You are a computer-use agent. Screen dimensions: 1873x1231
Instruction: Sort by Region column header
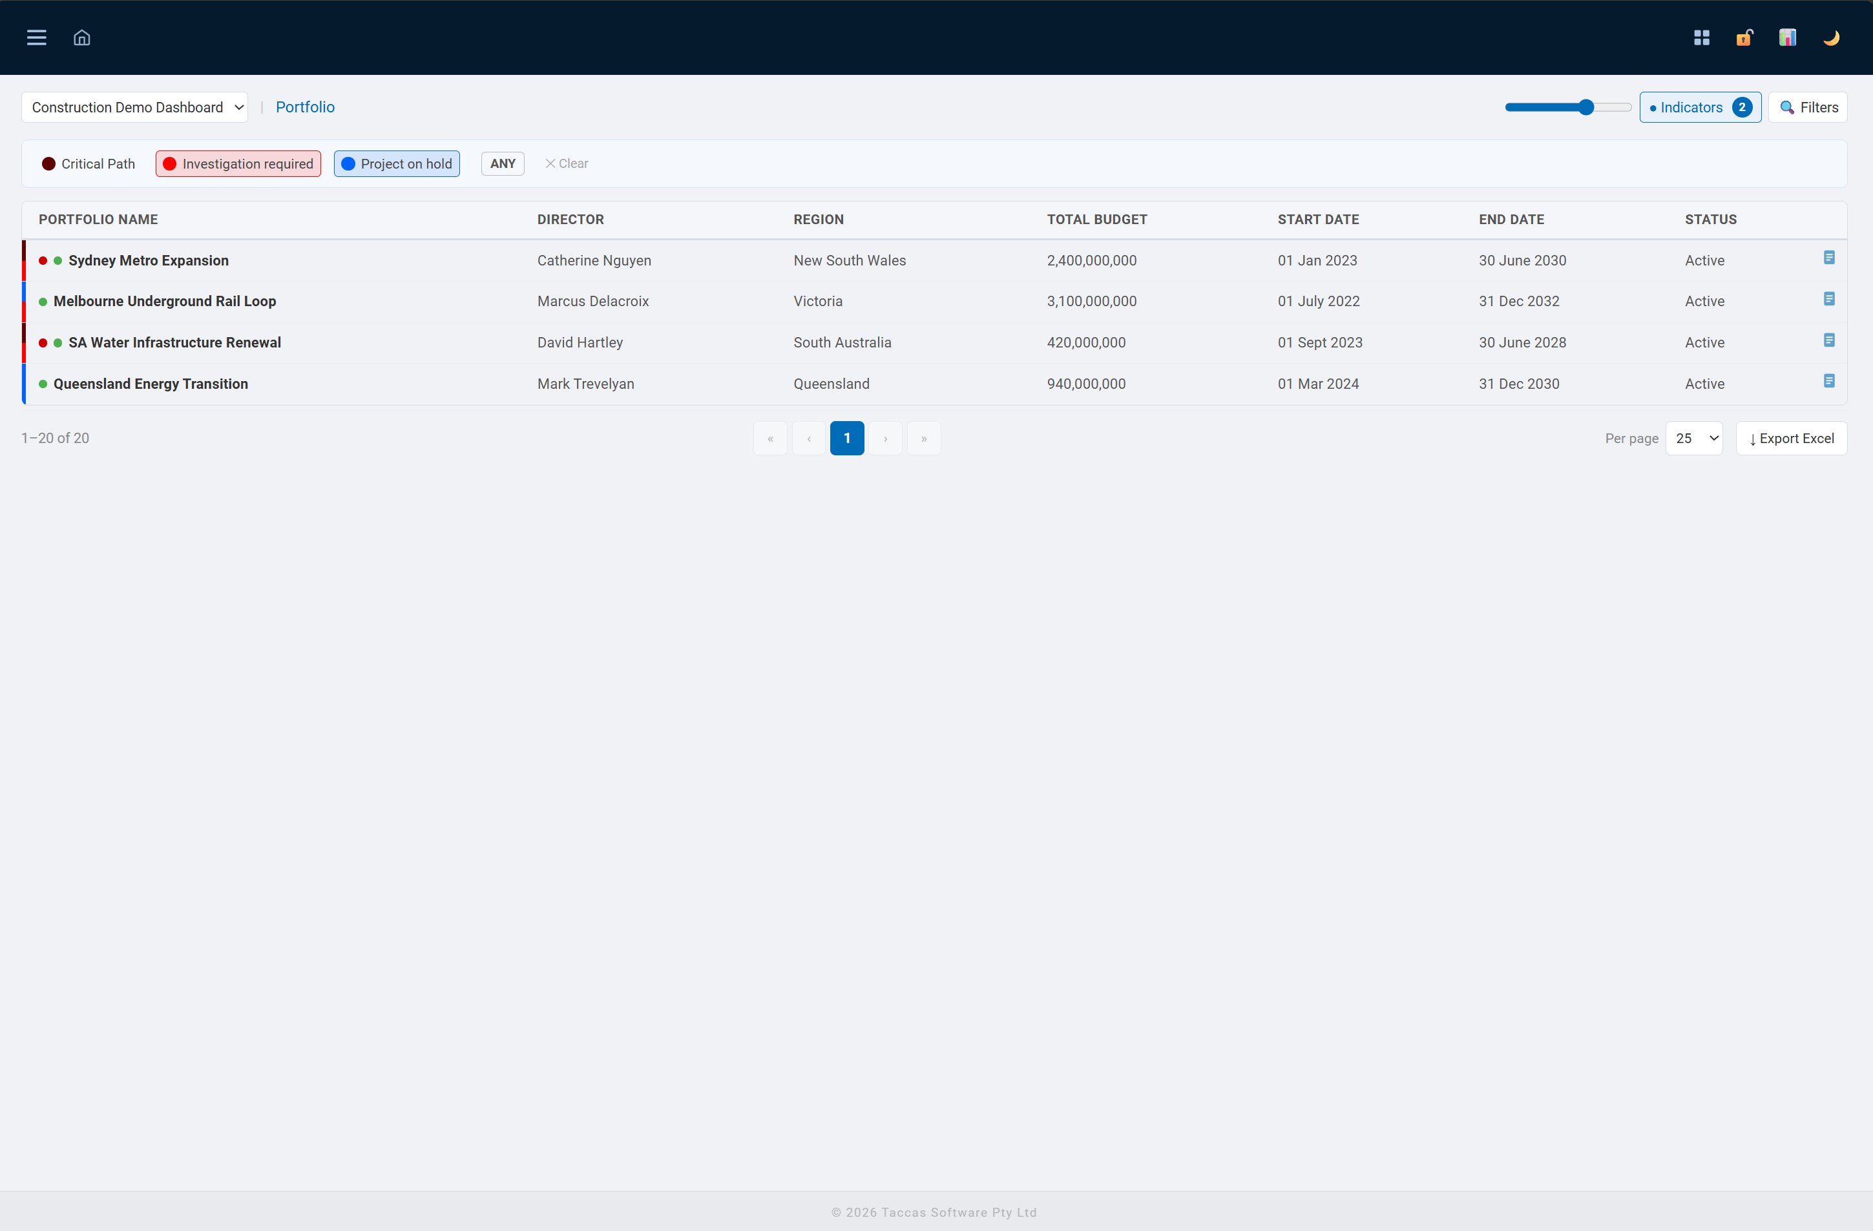tap(819, 220)
